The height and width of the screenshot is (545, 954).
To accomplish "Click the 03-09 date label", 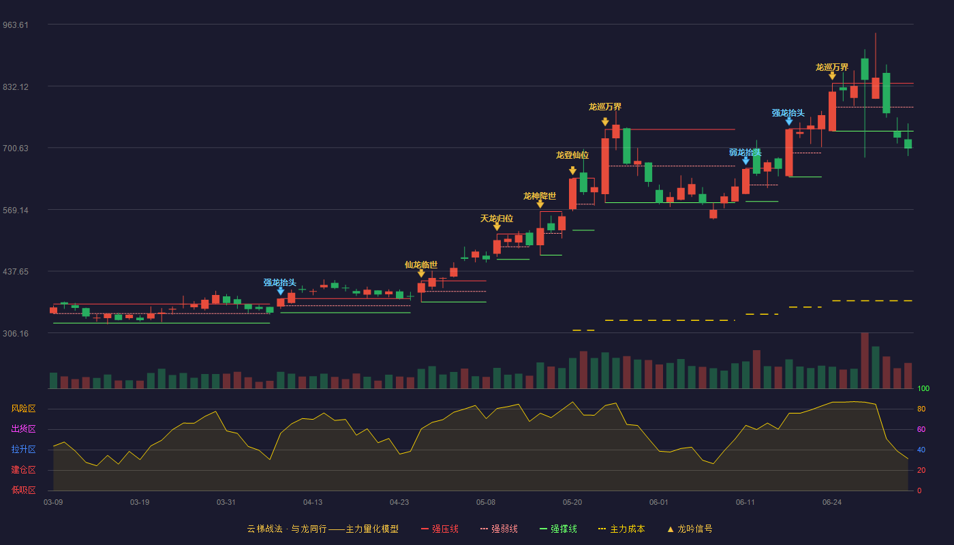I will pos(53,502).
